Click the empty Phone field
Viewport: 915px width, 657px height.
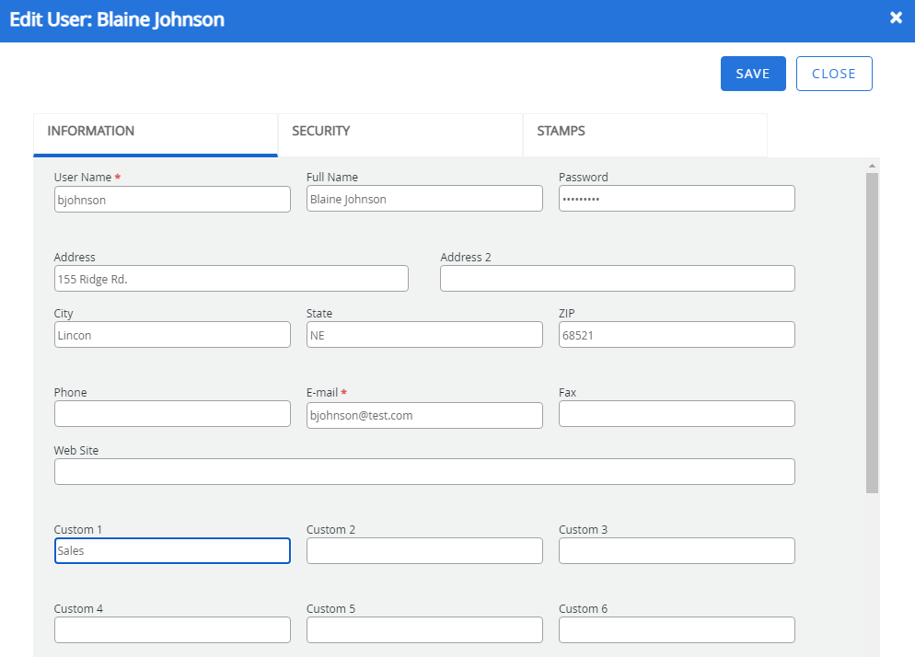click(x=172, y=414)
